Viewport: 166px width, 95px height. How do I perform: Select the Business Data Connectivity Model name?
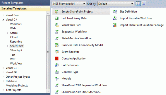(x=82, y=45)
